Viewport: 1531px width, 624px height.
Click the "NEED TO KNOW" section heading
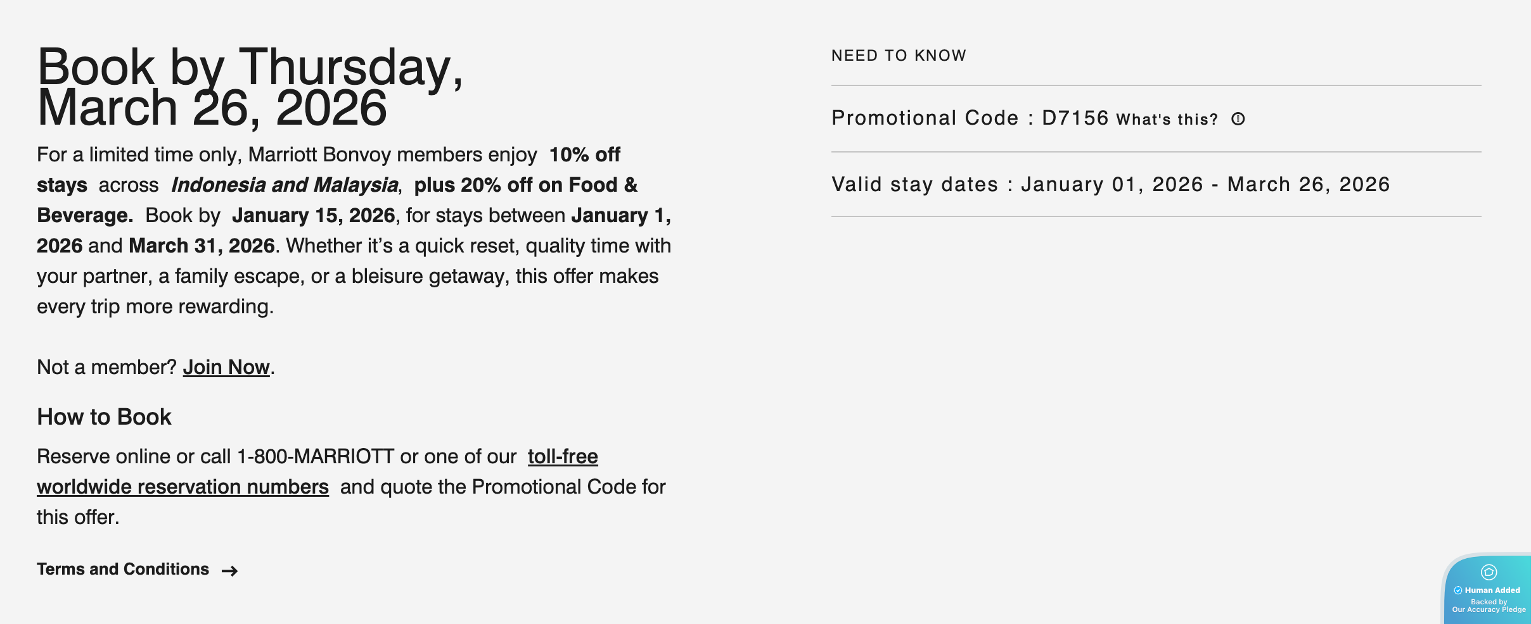point(899,56)
